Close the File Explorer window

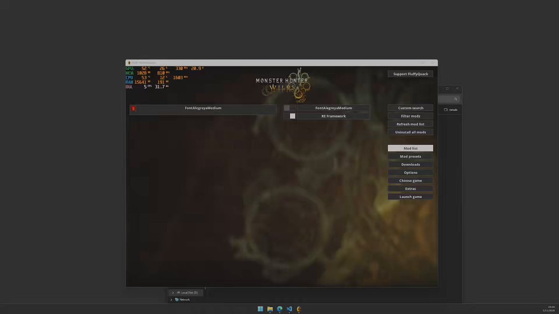pos(457,88)
